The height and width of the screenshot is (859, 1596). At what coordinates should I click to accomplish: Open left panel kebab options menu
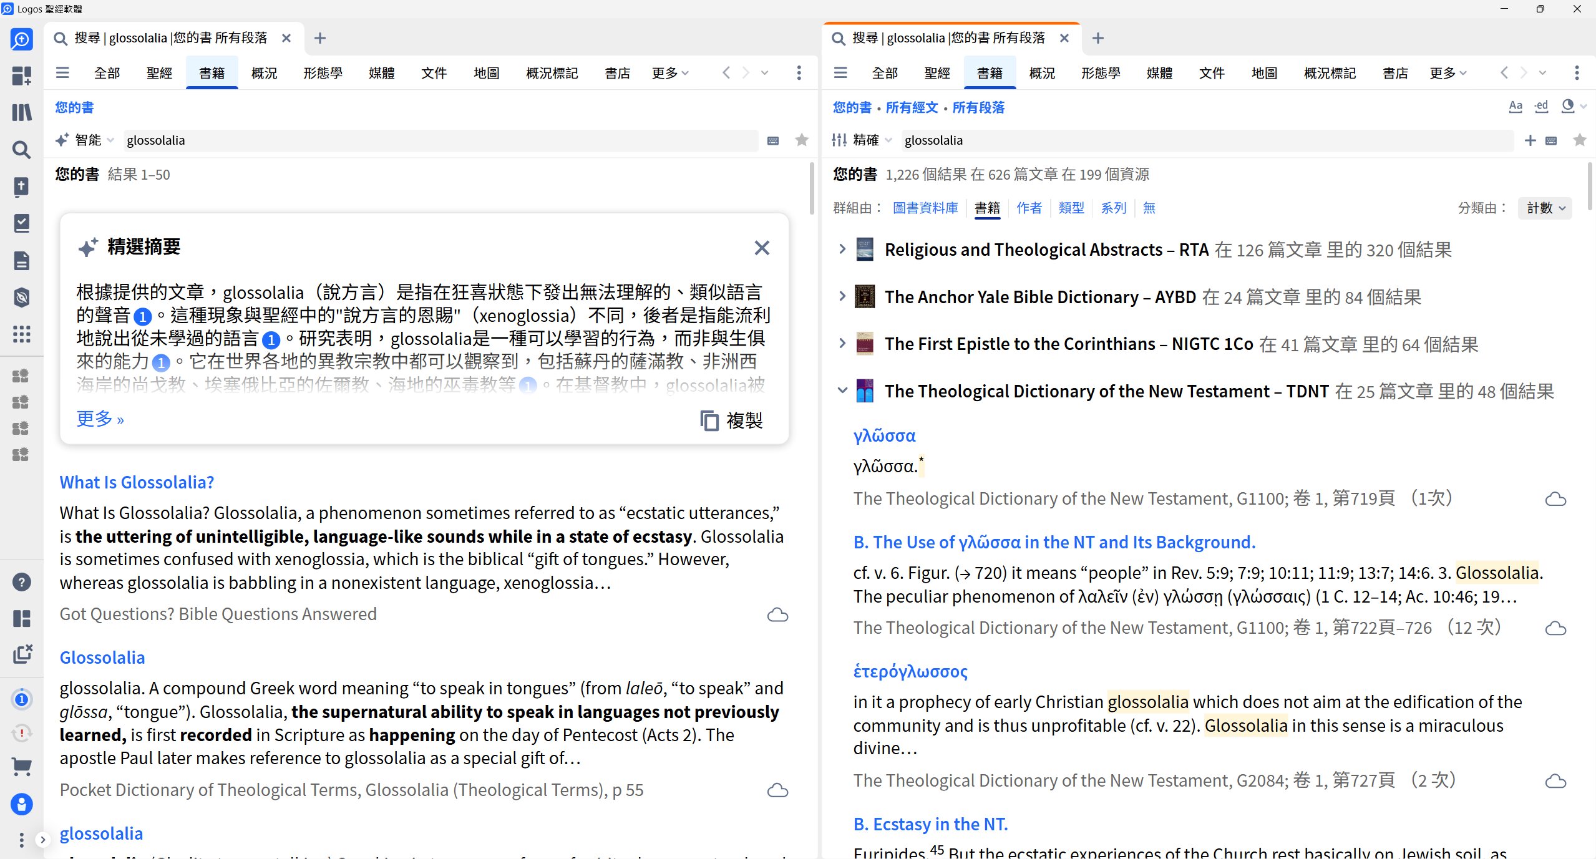(799, 73)
